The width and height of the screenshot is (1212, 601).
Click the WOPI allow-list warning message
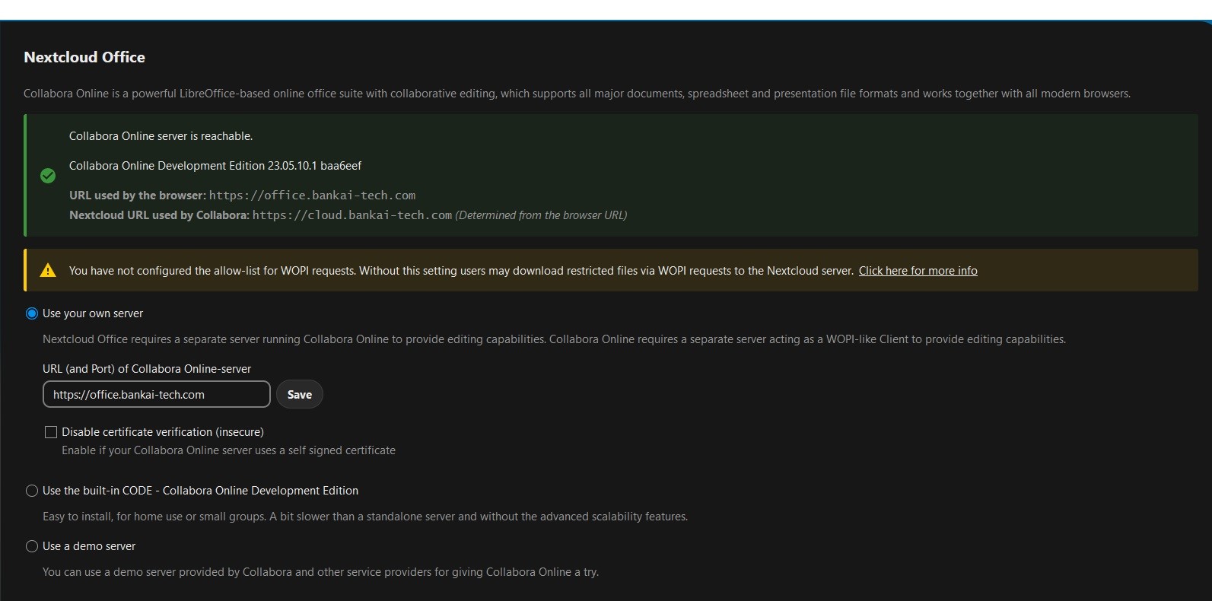pyautogui.click(x=460, y=271)
